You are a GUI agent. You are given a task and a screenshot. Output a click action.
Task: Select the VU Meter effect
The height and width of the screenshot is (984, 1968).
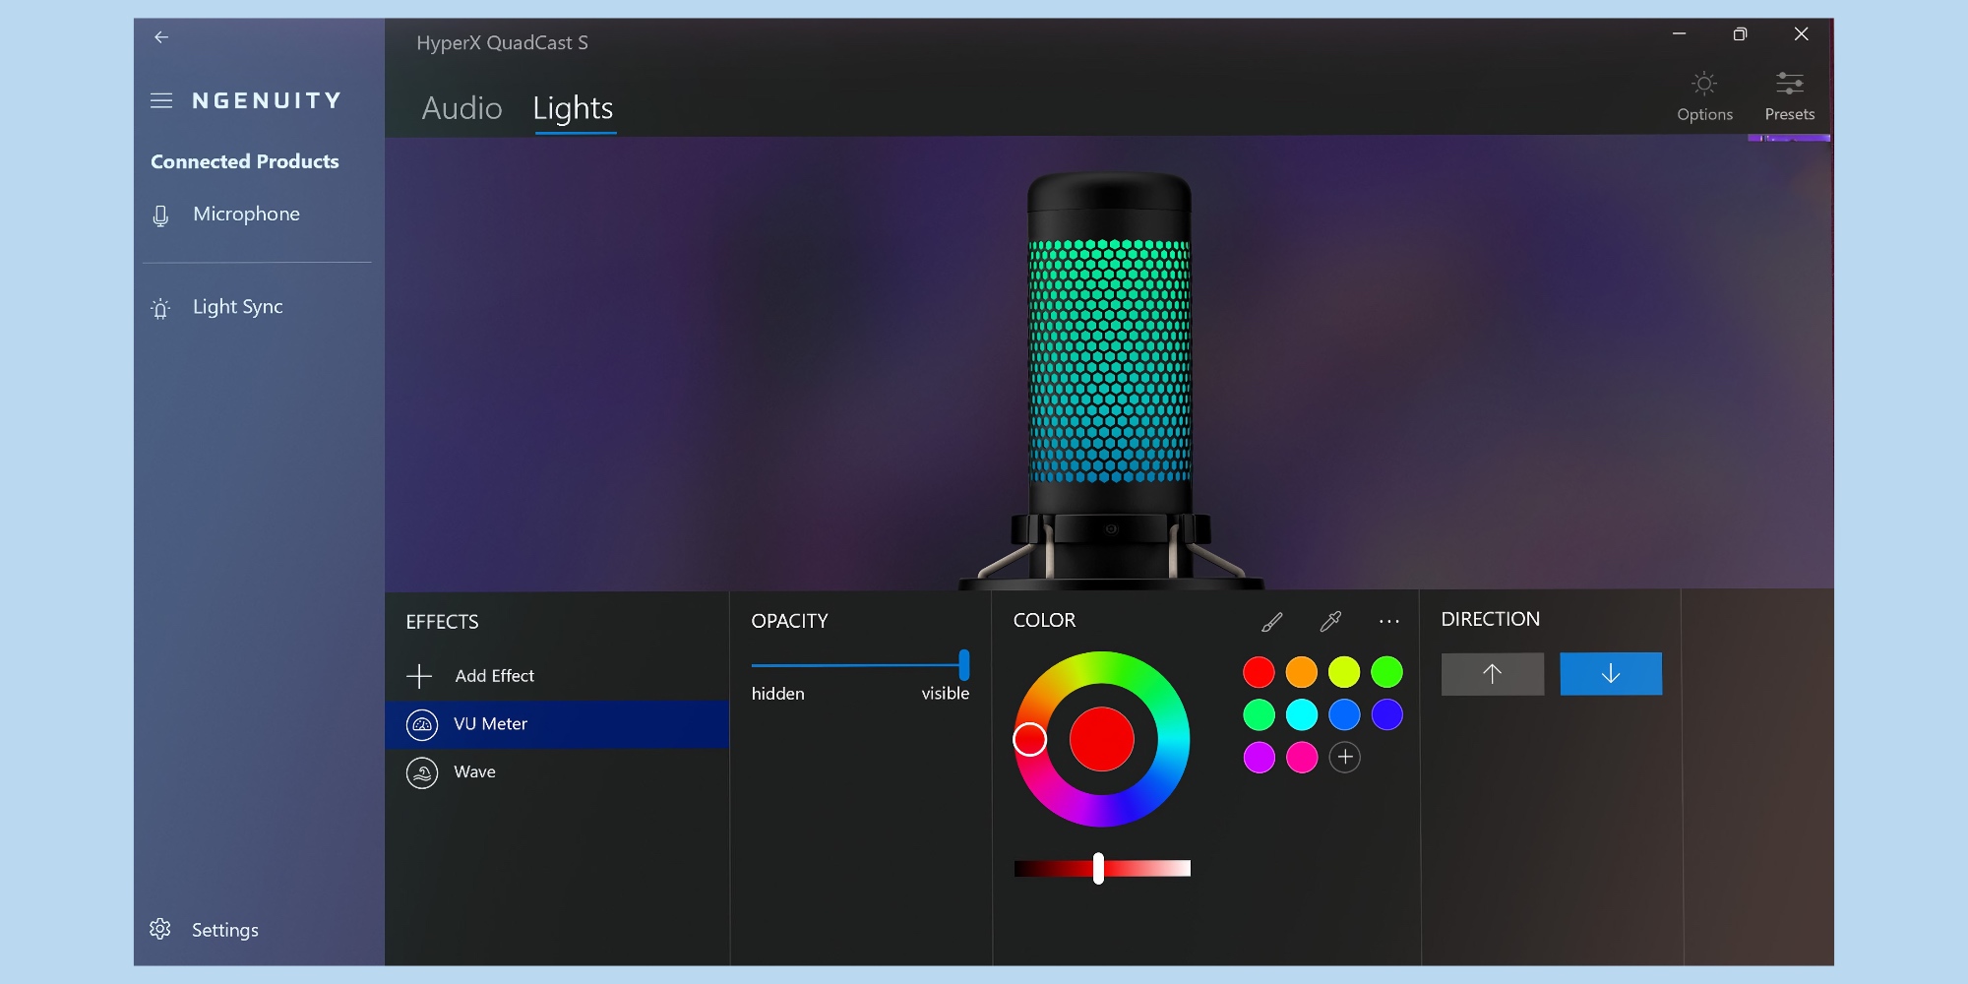click(557, 724)
